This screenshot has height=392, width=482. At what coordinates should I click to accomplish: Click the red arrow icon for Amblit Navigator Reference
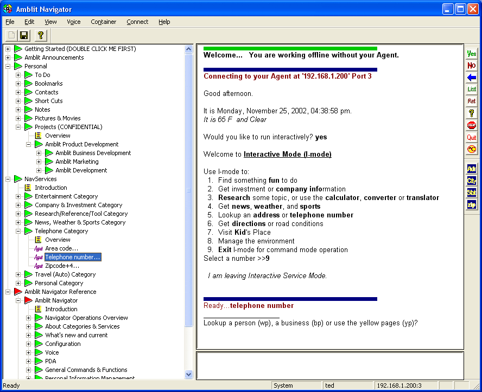[x=18, y=292]
